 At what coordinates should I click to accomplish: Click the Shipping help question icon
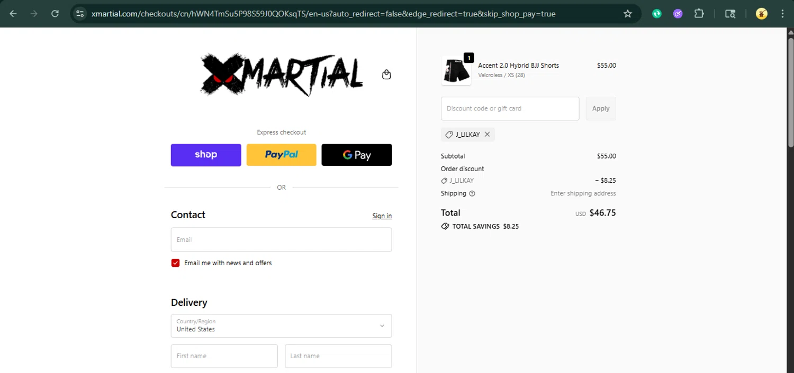472,193
